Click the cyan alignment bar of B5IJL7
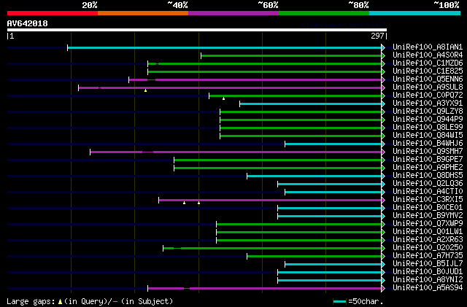Screen dimensions: 467x307 pos(333,265)
